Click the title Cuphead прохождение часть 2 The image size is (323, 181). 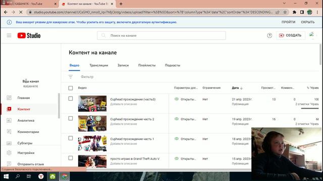coord(132,119)
